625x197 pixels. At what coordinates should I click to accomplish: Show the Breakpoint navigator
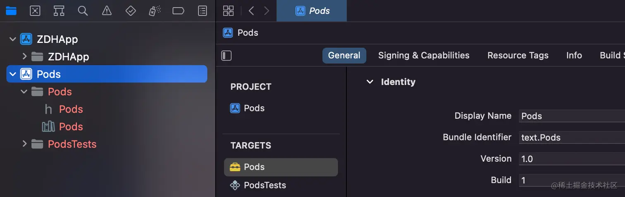178,11
